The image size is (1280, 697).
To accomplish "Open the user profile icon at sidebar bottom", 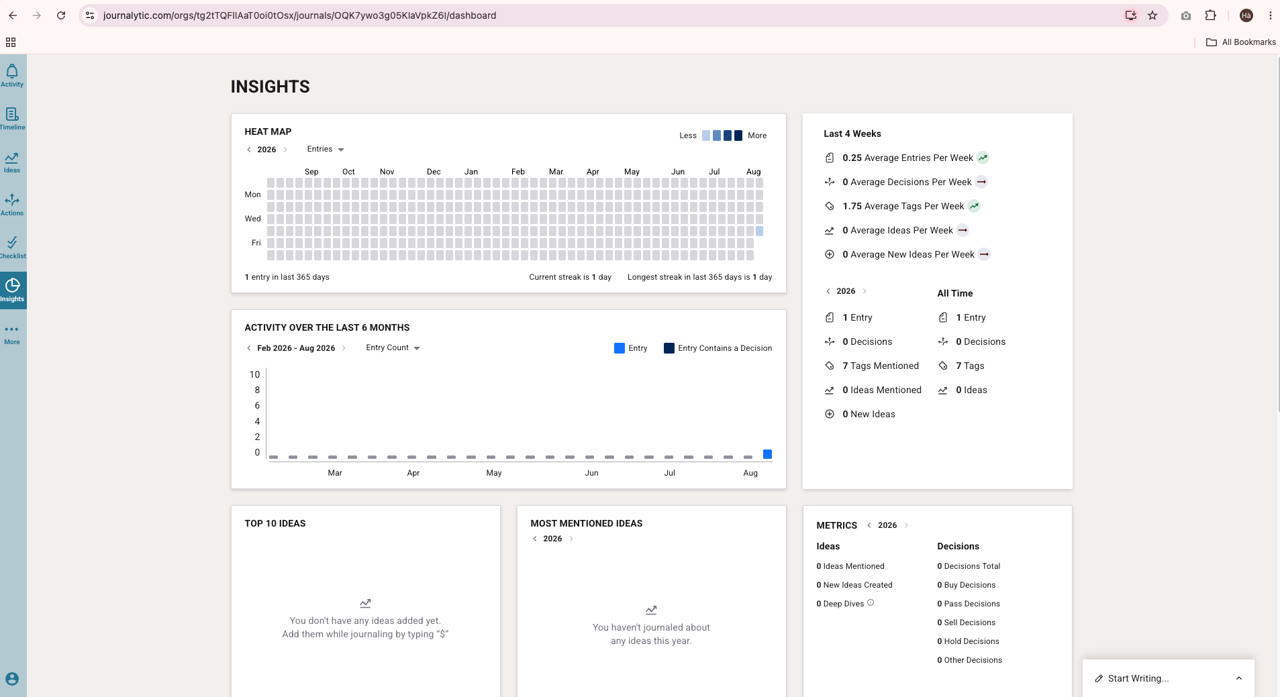I will (x=12, y=679).
